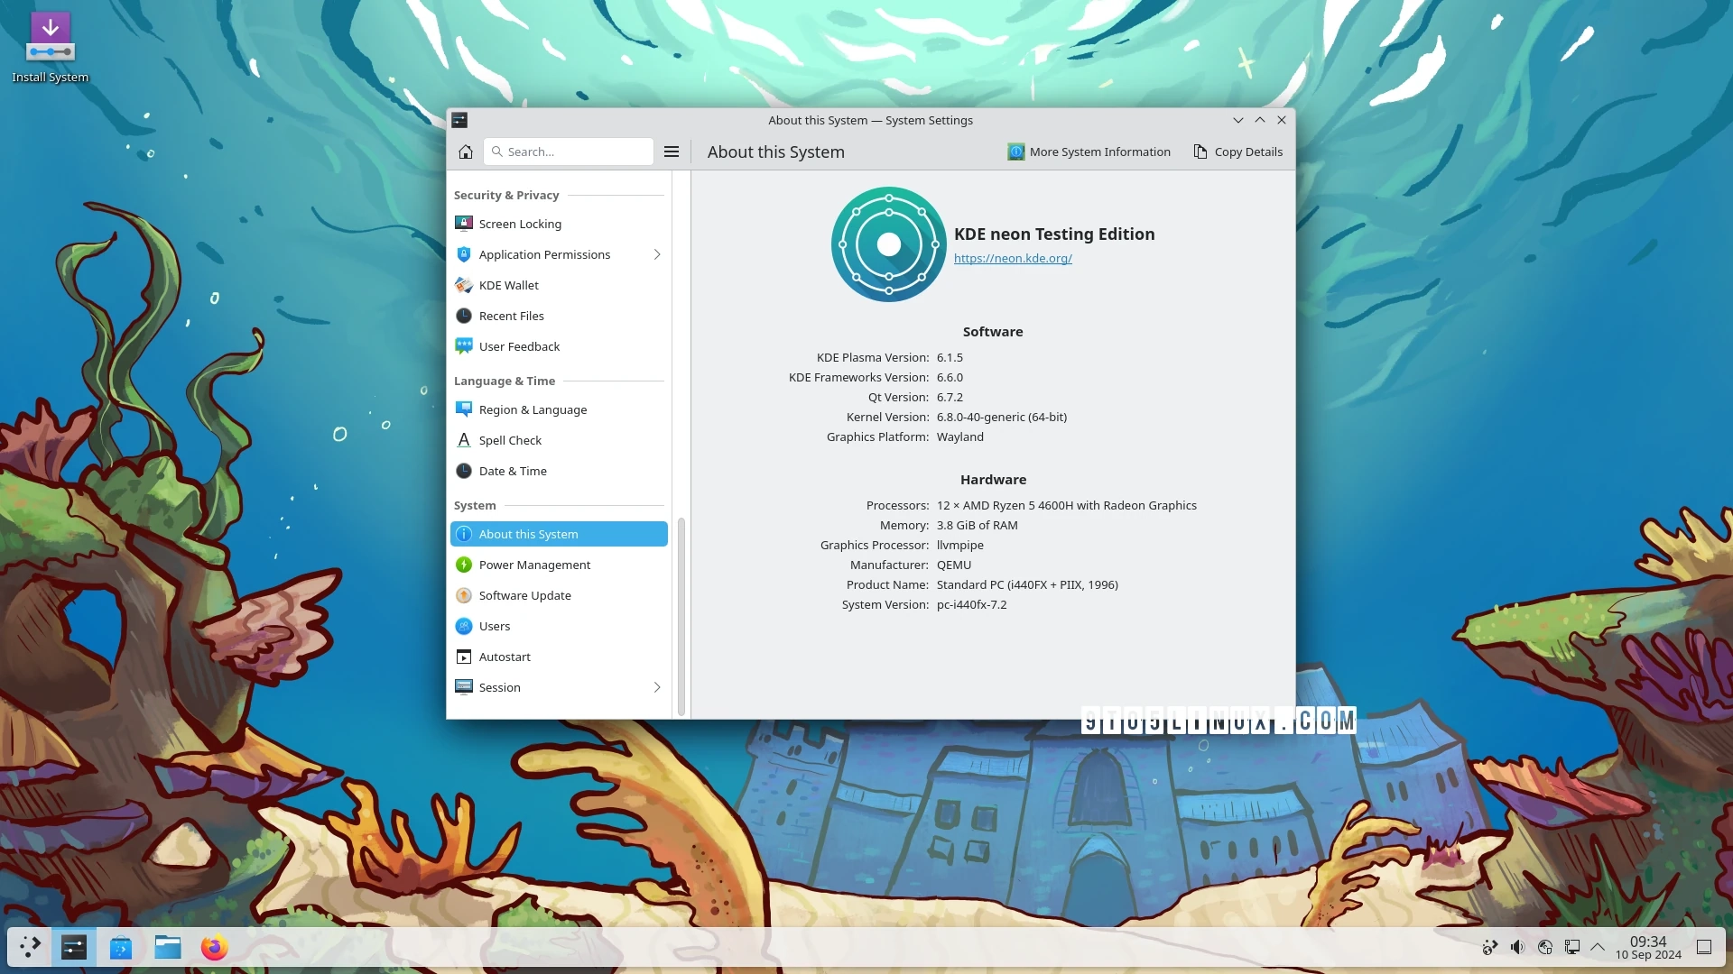Click the Region & Language flag icon
Viewport: 1733px width, 974px height.
(x=464, y=409)
